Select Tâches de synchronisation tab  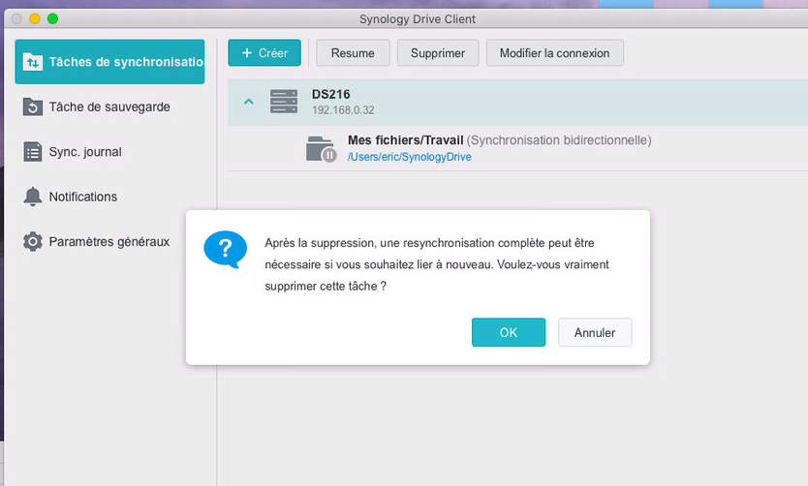[x=109, y=62]
